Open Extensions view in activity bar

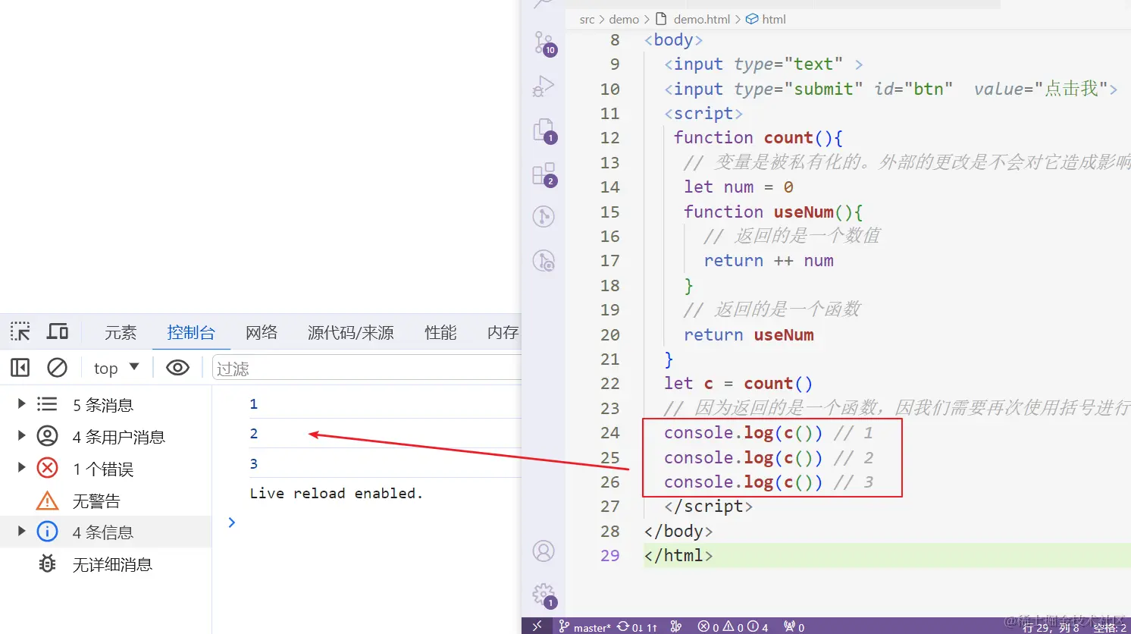click(x=544, y=174)
